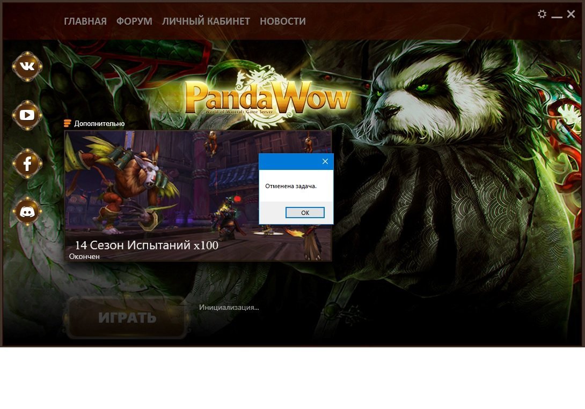Viewport: 585px width, 409px height.
Task: Open the '14 Сезон Испытаний x100' headline
Action: point(146,246)
